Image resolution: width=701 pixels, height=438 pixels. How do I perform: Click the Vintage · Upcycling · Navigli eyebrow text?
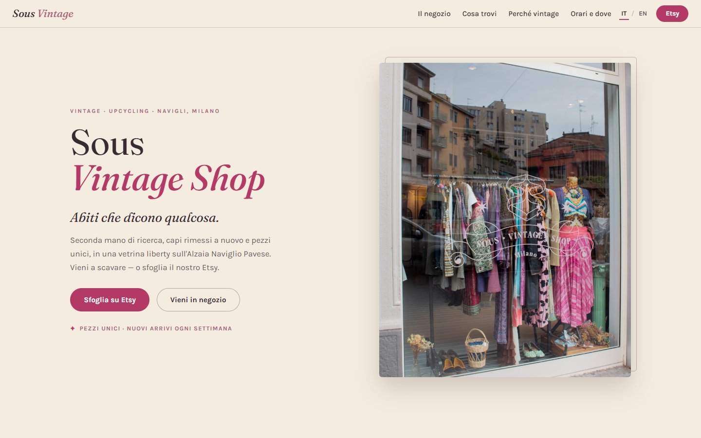tap(145, 111)
